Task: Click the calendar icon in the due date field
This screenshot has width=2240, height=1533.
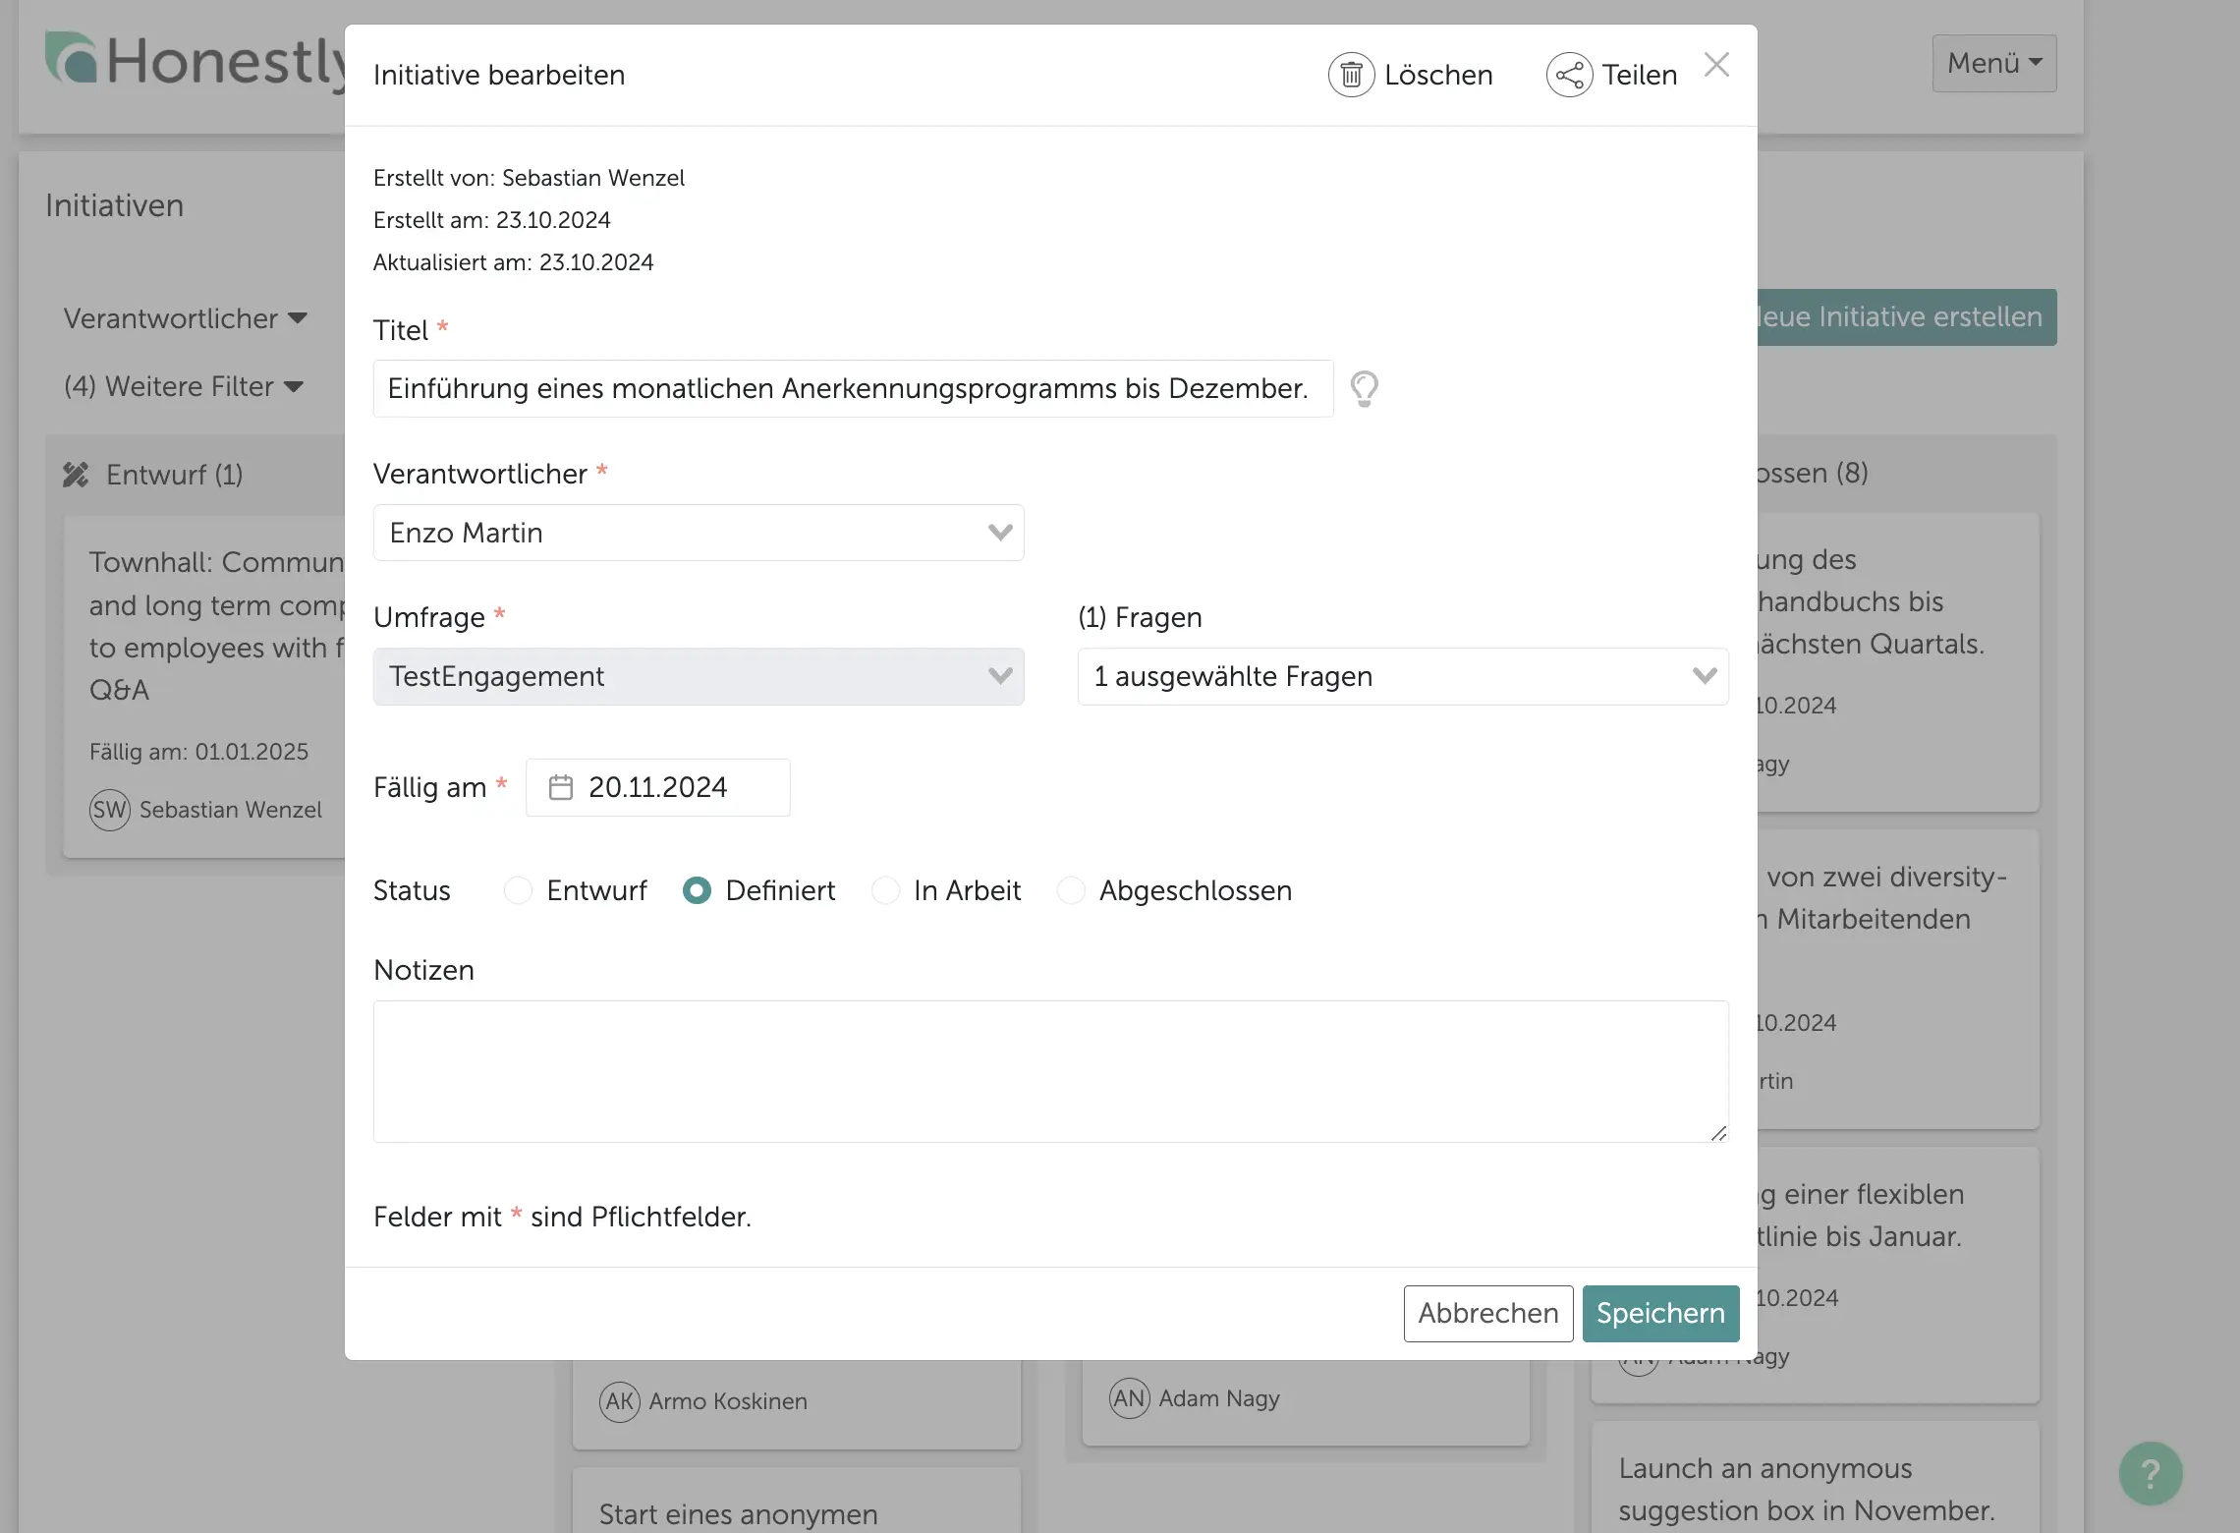Action: click(561, 787)
